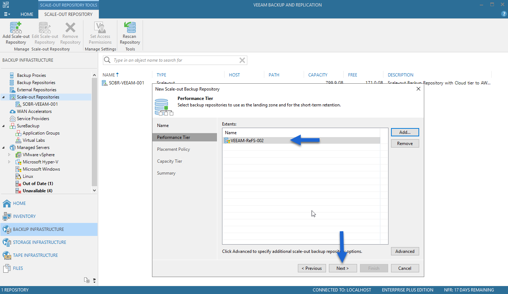Click the Add... extent button
The image size is (508, 294).
pyautogui.click(x=405, y=132)
